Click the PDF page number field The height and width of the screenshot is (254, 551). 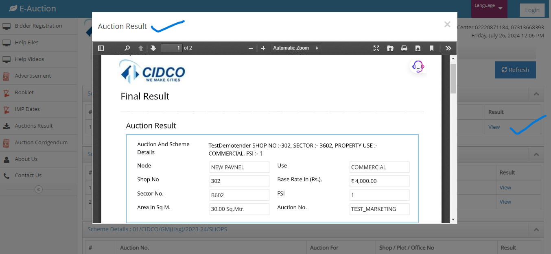click(x=172, y=48)
